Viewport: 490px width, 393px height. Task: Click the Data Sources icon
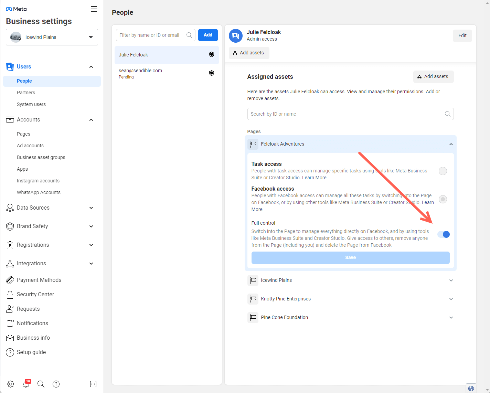pyautogui.click(x=10, y=208)
